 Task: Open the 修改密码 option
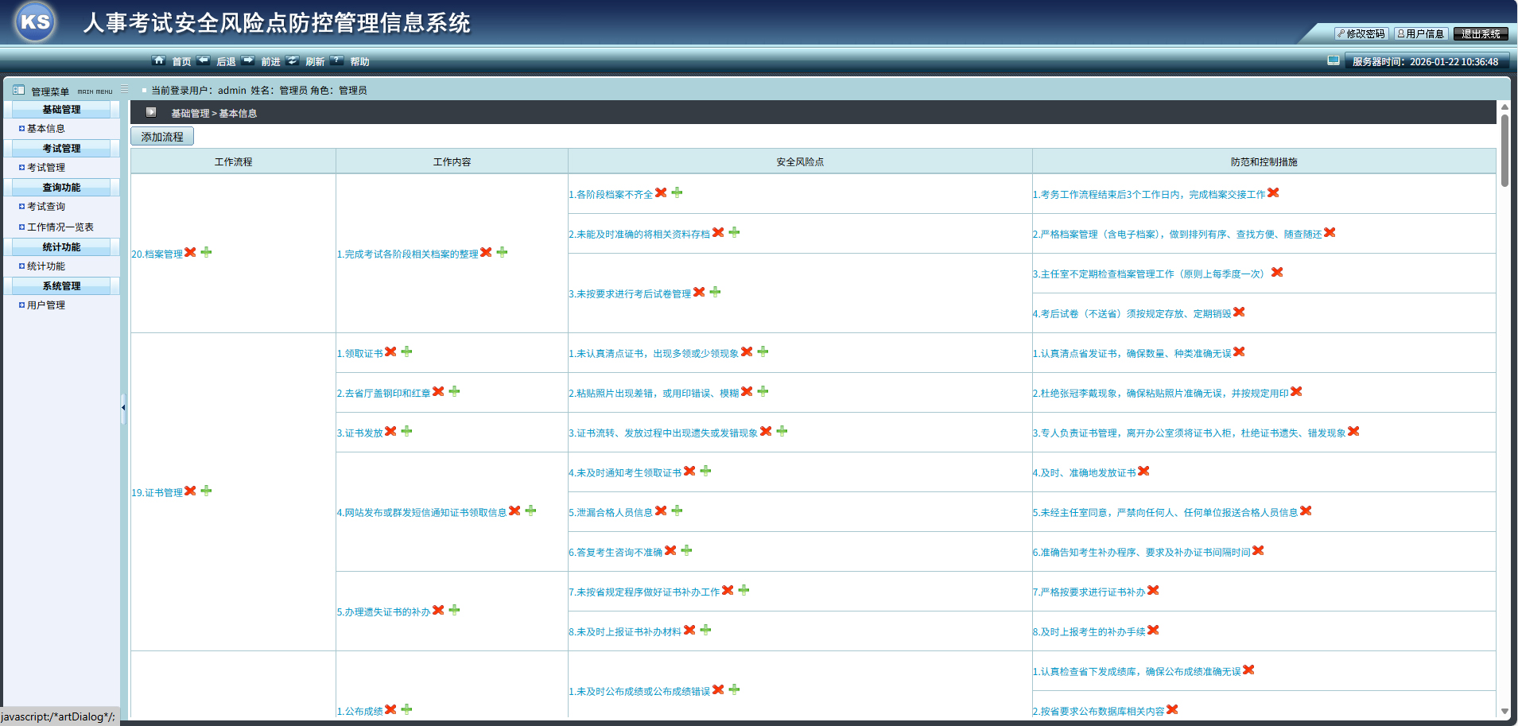(1361, 33)
